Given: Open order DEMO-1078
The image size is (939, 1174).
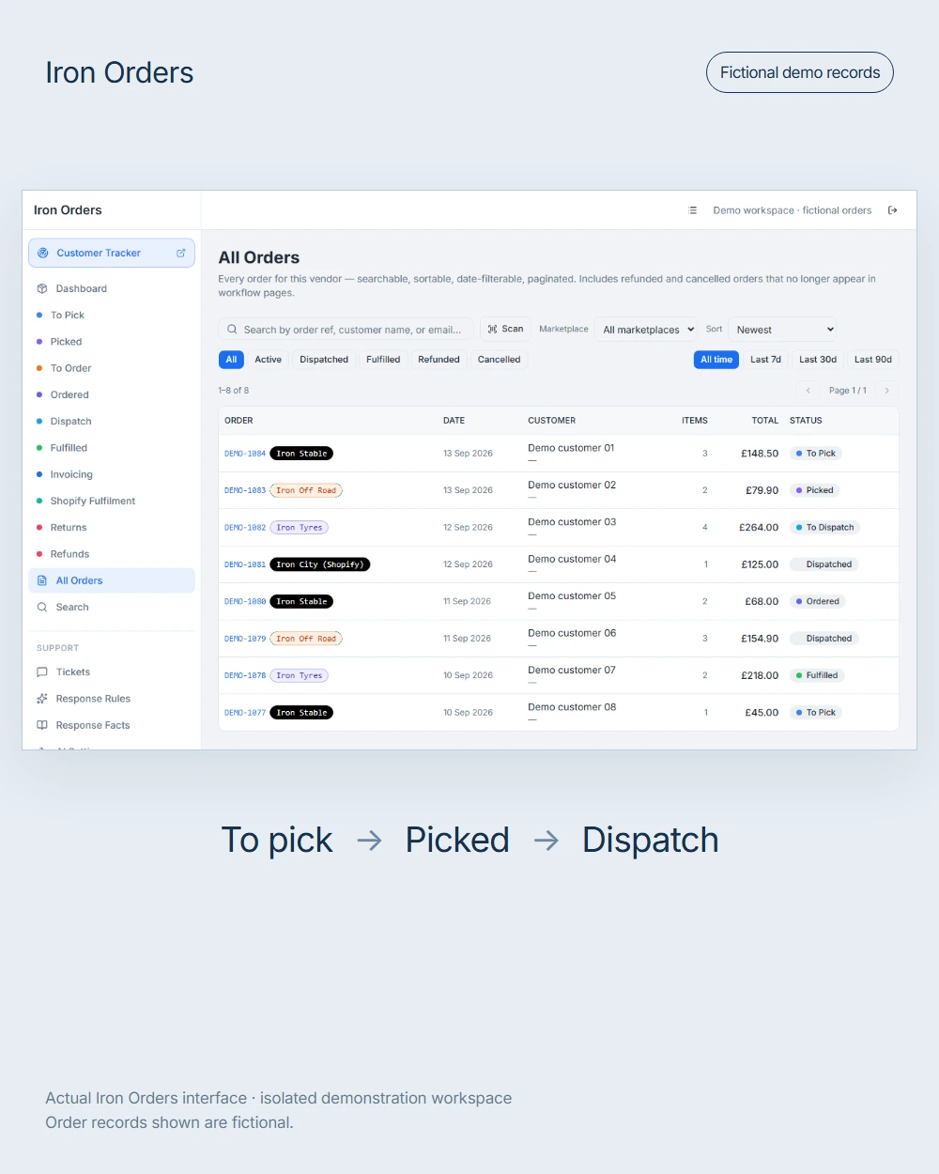Looking at the screenshot, I should pos(245,675).
